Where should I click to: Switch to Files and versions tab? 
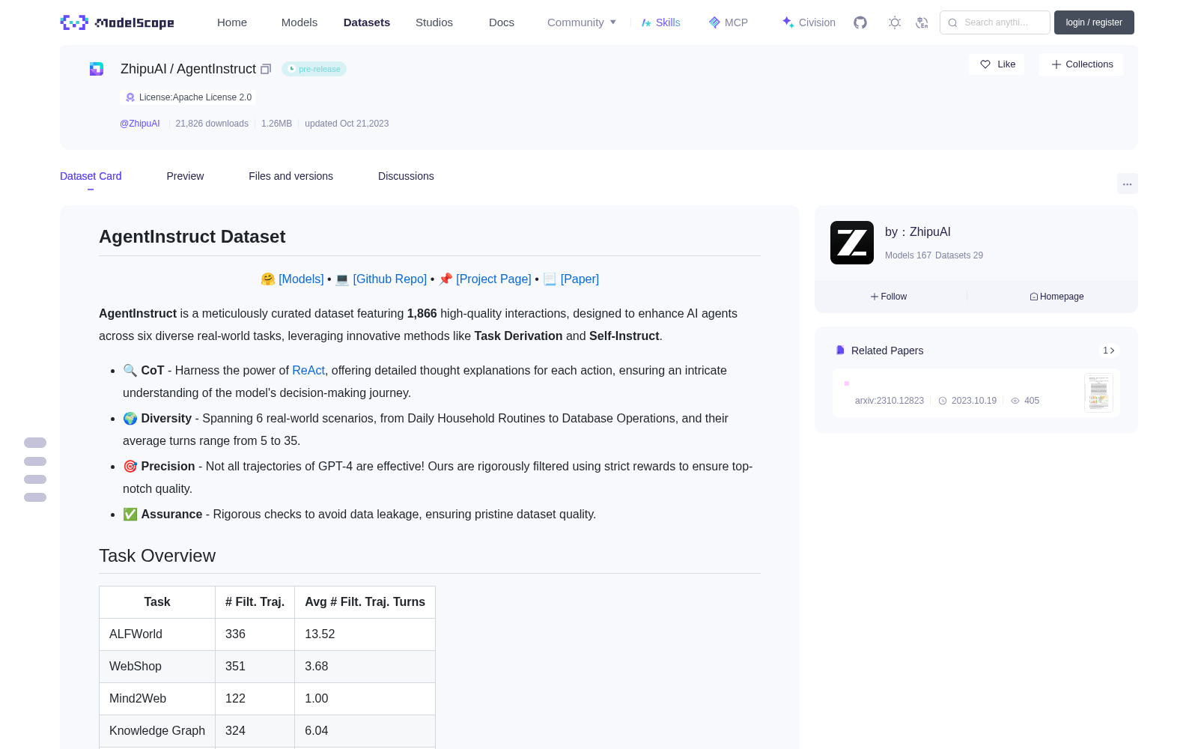point(291,176)
